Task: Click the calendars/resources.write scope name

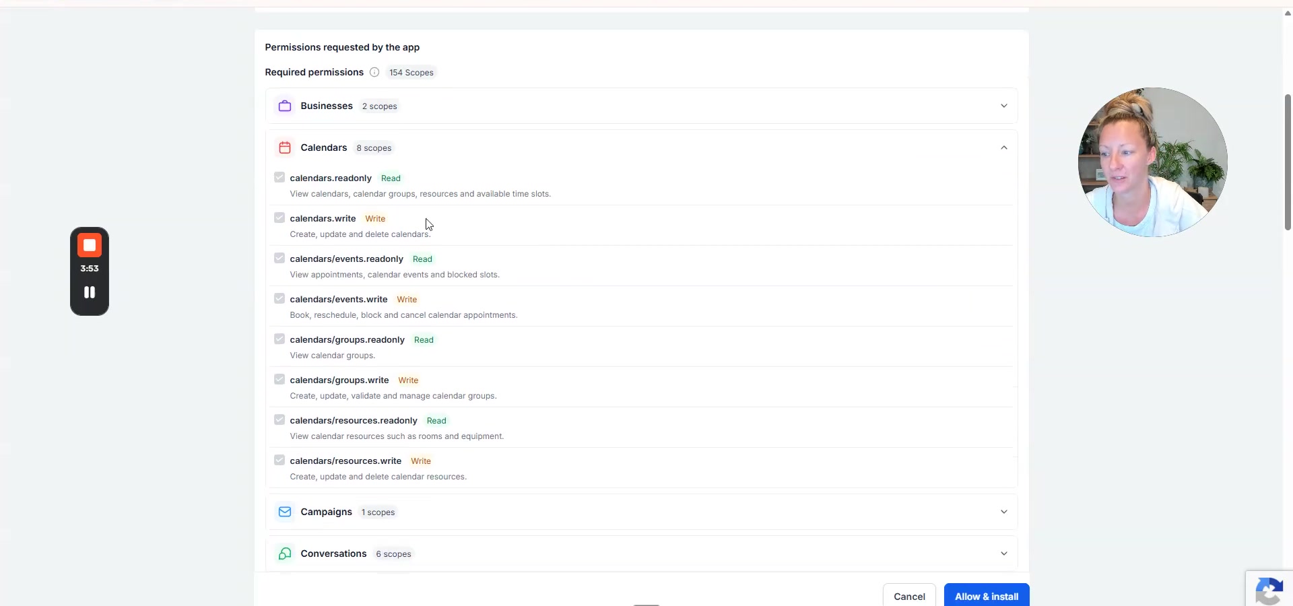Action: click(x=345, y=461)
